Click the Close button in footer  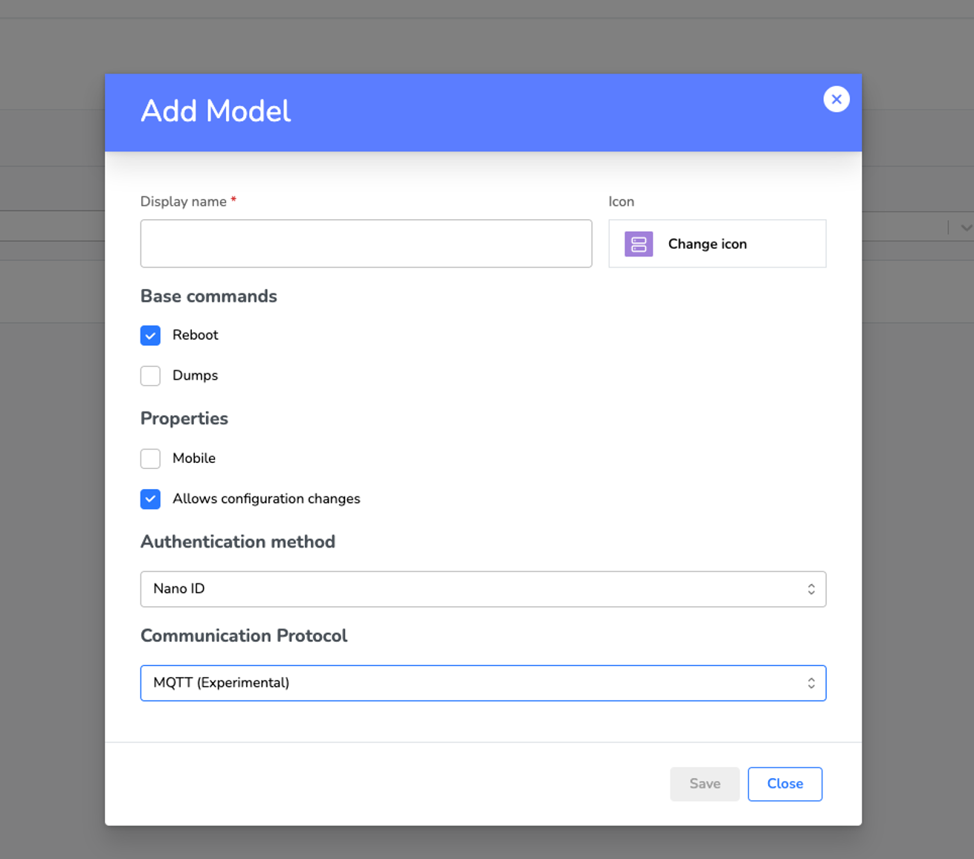pos(785,784)
